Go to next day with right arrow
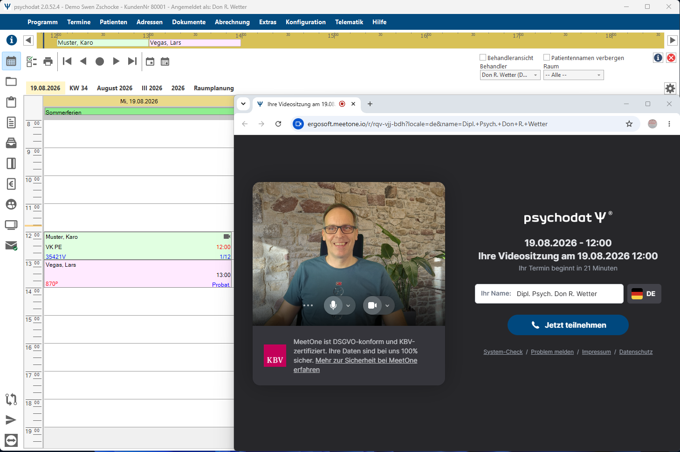Screen dimensions: 680x452 (x=116, y=61)
